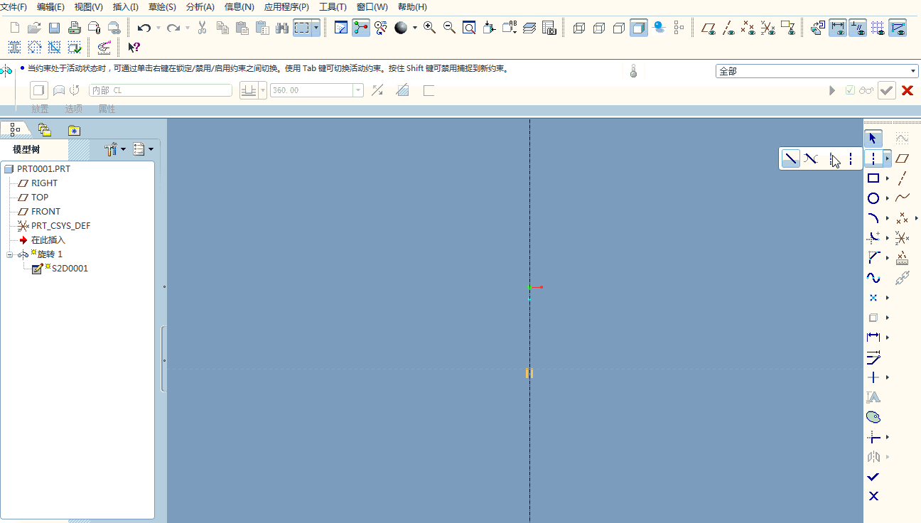Image resolution: width=921 pixels, height=523 pixels.
Task: Click the binoculars Find icon
Action: [281, 28]
